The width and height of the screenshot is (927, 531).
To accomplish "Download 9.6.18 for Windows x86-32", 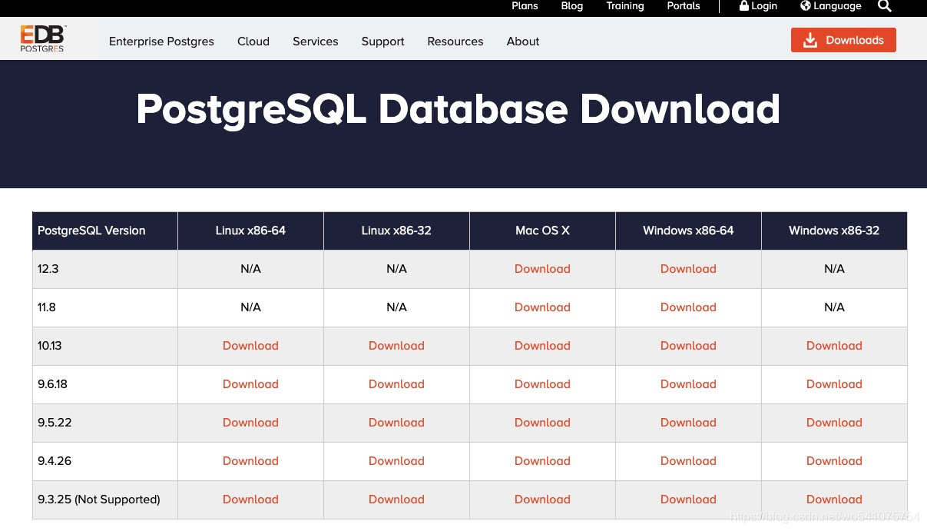I will coord(834,384).
